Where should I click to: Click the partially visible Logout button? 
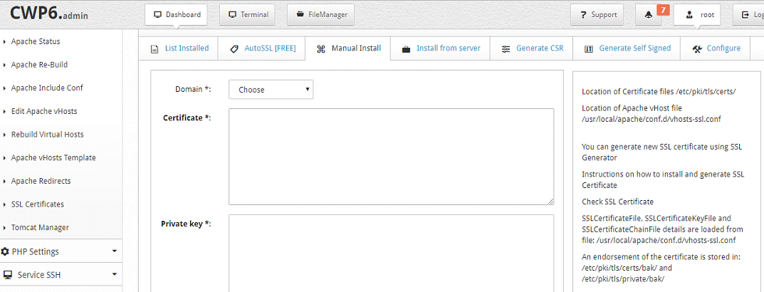point(748,15)
